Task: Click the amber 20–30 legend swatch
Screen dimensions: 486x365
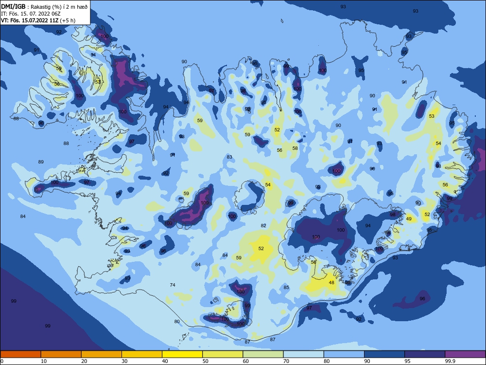Action: click(102, 354)
